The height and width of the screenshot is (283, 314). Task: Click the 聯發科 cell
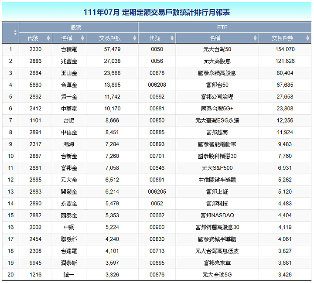tap(69, 239)
